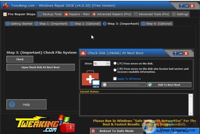Select the Getting Started sub-tab
The image size is (200, 134).
19,24
